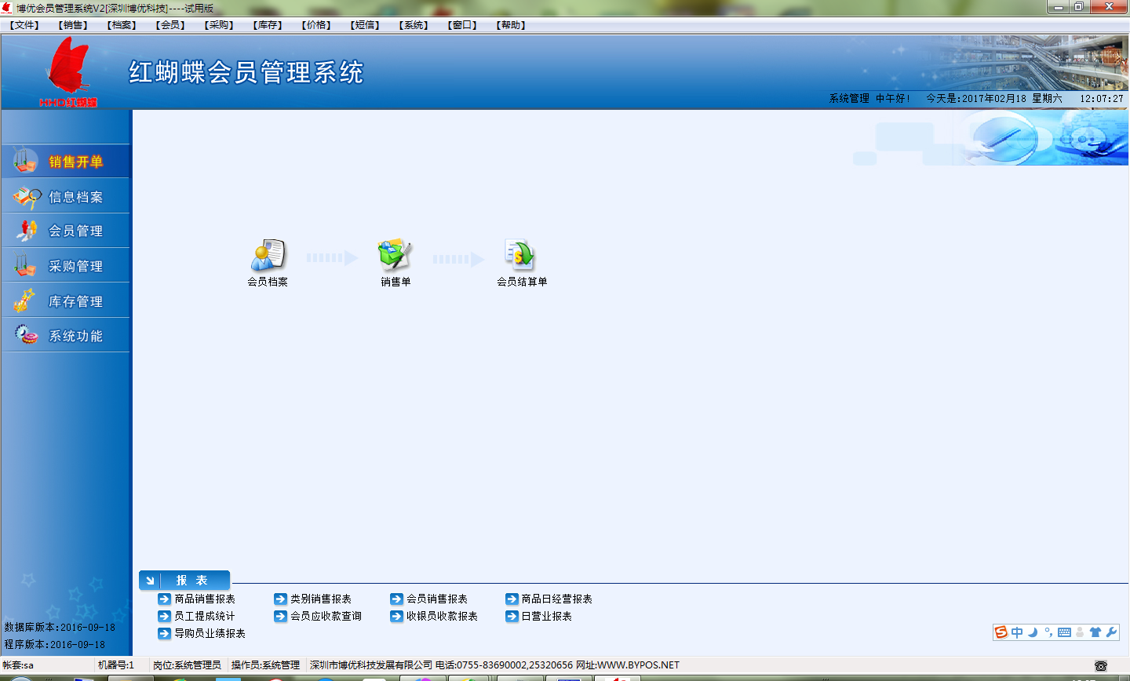Click the 操作员:系统管理 status entry
The width and height of the screenshot is (1130, 681).
[x=265, y=665]
